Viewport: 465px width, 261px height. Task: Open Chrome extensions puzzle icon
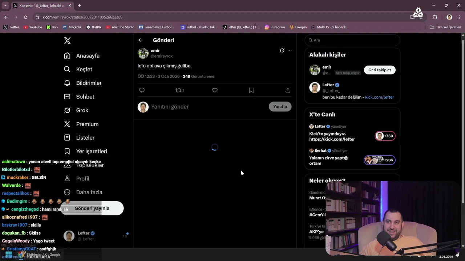pyautogui.click(x=435, y=17)
